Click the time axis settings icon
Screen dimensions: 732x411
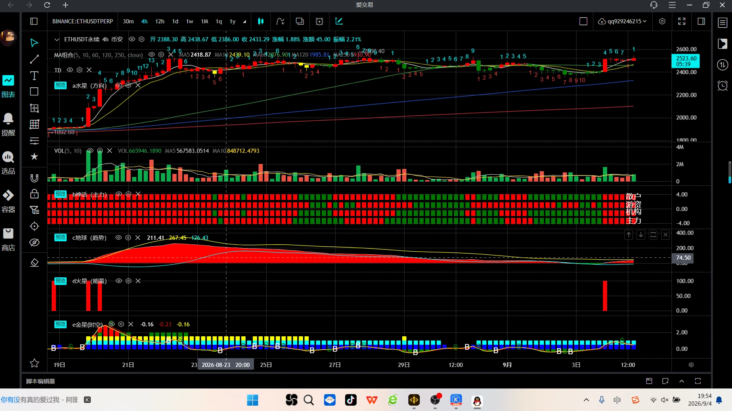691,365
